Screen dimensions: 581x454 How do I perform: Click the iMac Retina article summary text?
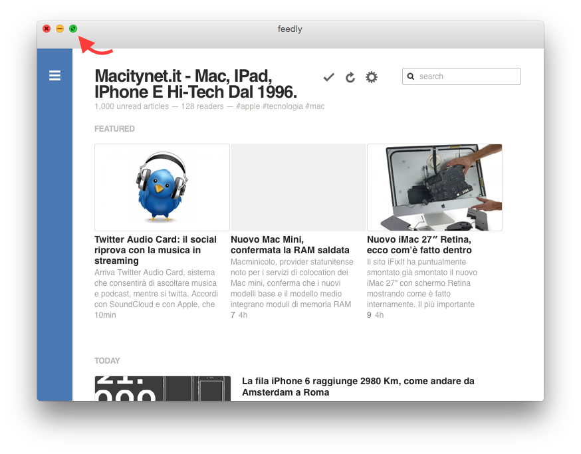click(422, 283)
